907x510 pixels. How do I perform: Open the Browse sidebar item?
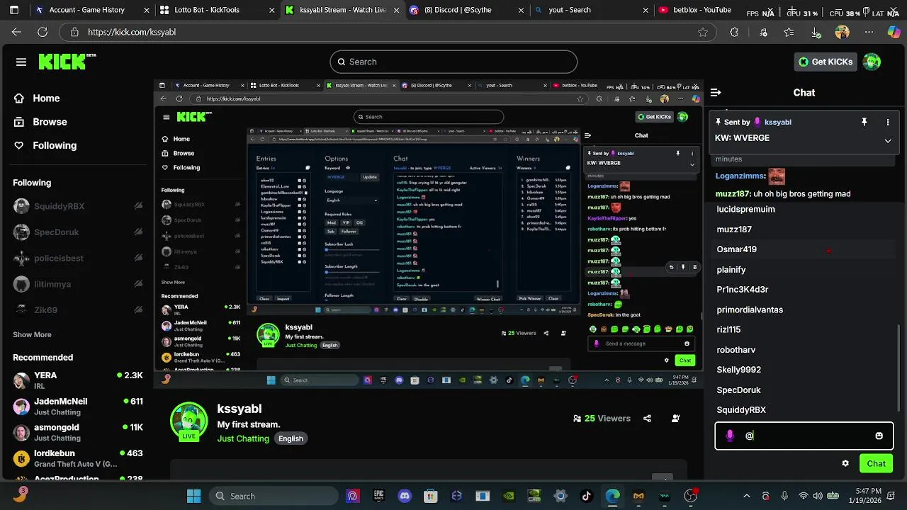(40, 122)
